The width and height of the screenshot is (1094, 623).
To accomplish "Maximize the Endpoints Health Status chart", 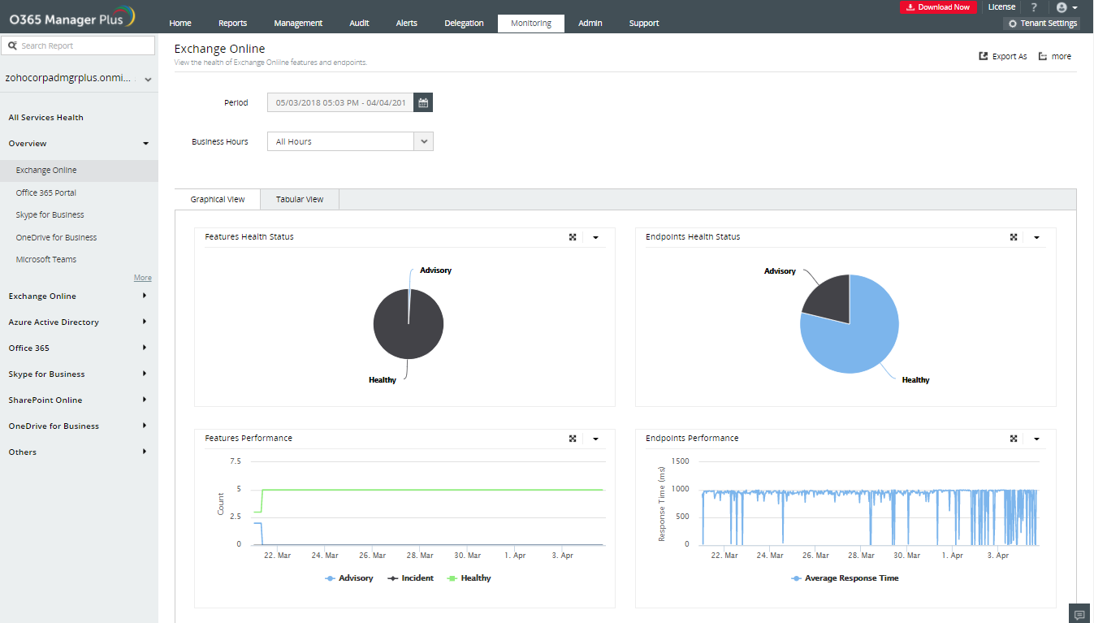I will 1014,237.
